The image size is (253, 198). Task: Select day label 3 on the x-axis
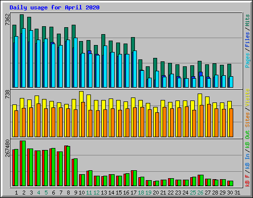click(x=31, y=193)
